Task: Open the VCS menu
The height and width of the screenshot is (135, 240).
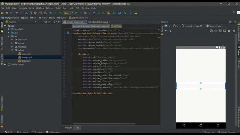Action: coord(78,8)
